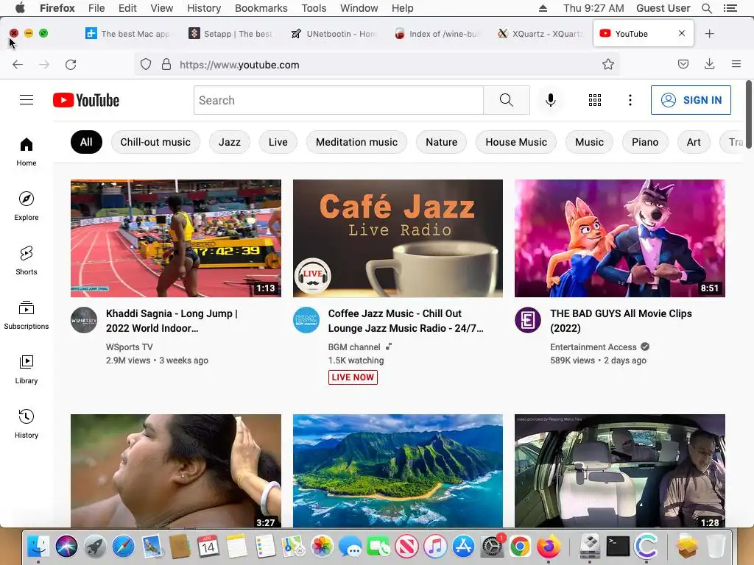Click the padlock site info icon

tap(166, 65)
